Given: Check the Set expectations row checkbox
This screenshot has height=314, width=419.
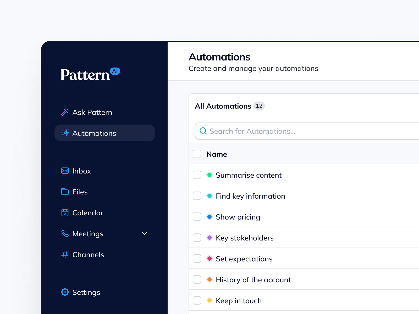Looking at the screenshot, I should pos(197,259).
